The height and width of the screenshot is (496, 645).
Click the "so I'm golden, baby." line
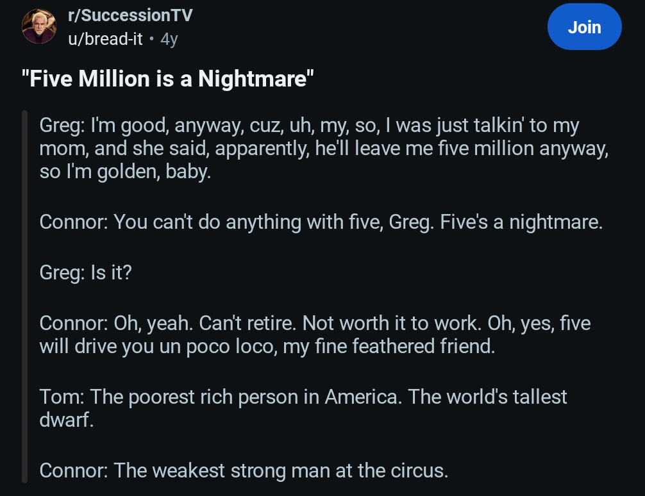(x=125, y=173)
